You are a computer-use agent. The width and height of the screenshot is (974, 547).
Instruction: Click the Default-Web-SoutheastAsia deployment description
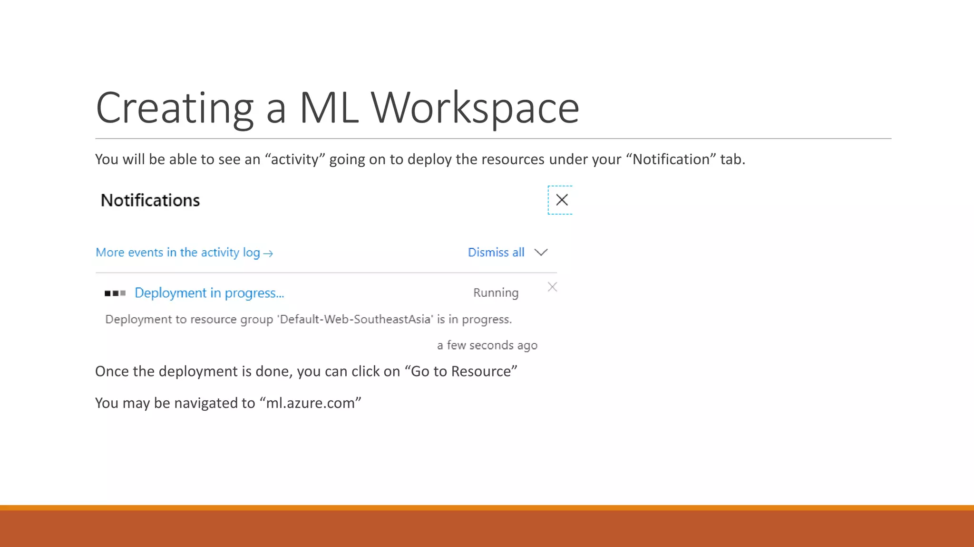click(308, 319)
